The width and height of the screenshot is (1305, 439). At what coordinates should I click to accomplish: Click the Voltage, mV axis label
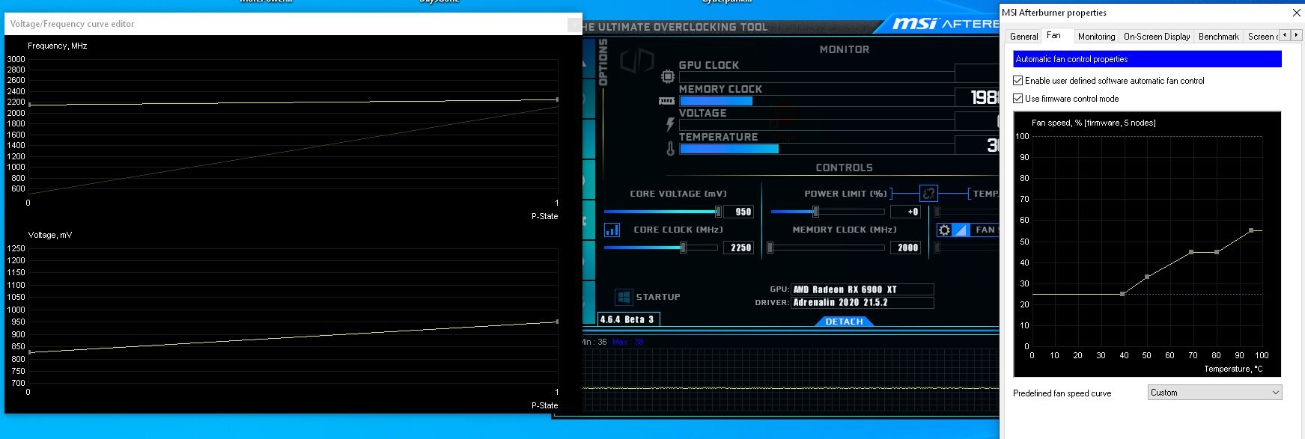[50, 235]
